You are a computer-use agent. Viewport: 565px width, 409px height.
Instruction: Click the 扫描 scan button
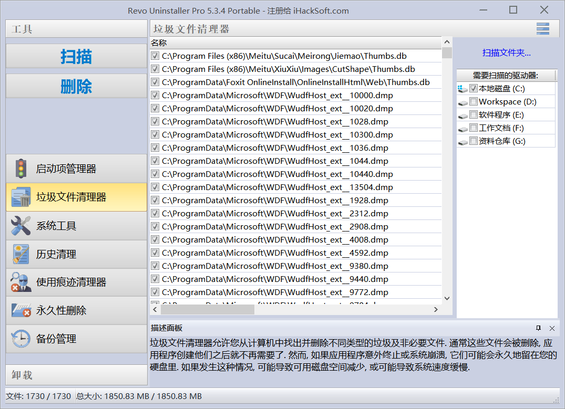[76, 56]
